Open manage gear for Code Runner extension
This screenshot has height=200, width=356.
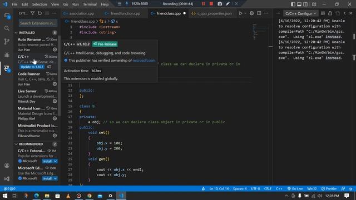[x=55, y=84]
